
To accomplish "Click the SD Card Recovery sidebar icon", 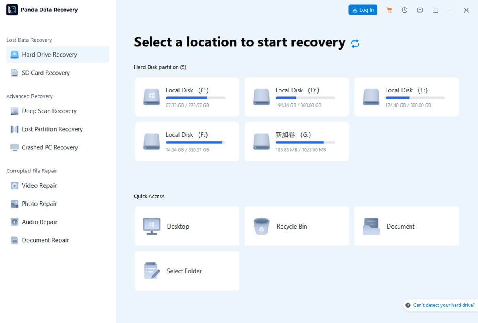I will 14,73.
